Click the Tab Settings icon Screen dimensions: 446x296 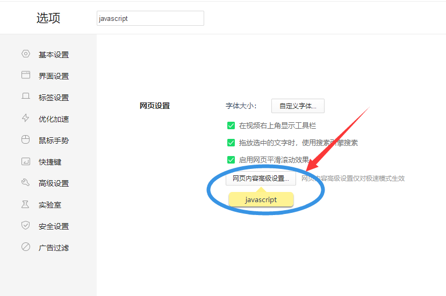point(26,97)
